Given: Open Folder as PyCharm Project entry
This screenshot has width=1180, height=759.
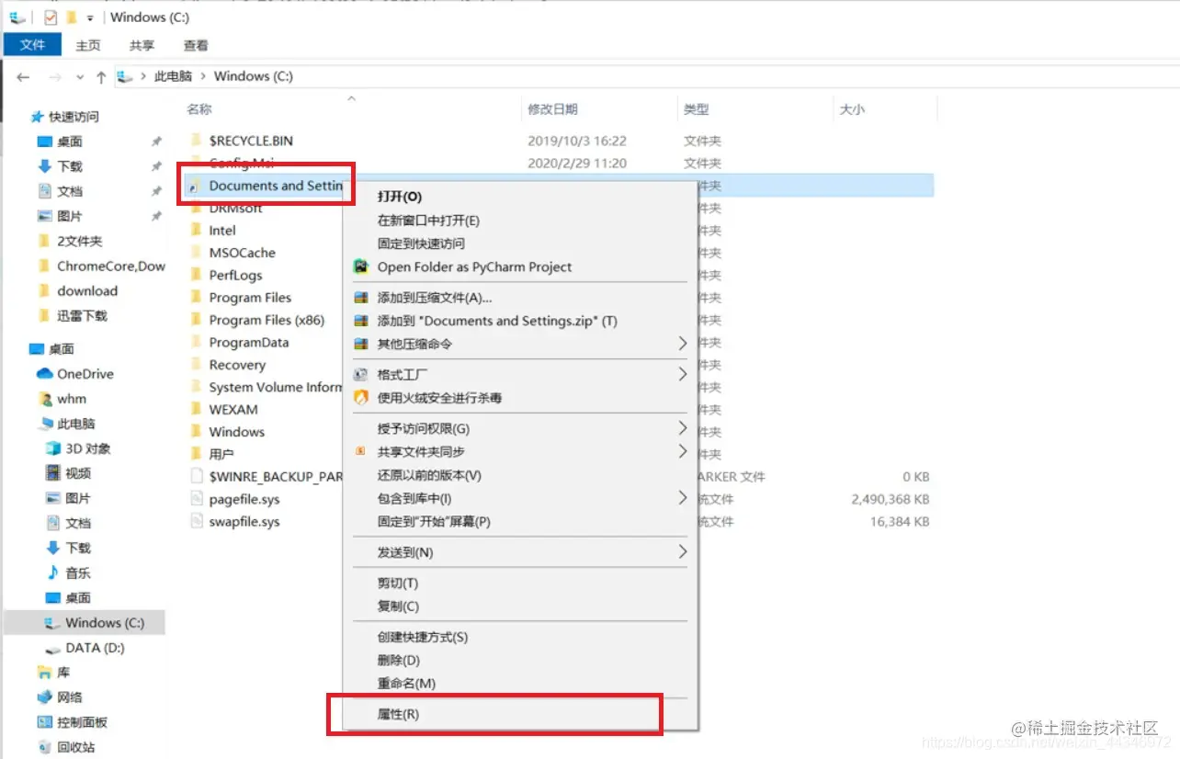Looking at the screenshot, I should point(474,266).
